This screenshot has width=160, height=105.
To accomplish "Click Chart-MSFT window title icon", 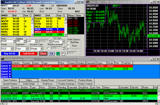I will 87,2.
